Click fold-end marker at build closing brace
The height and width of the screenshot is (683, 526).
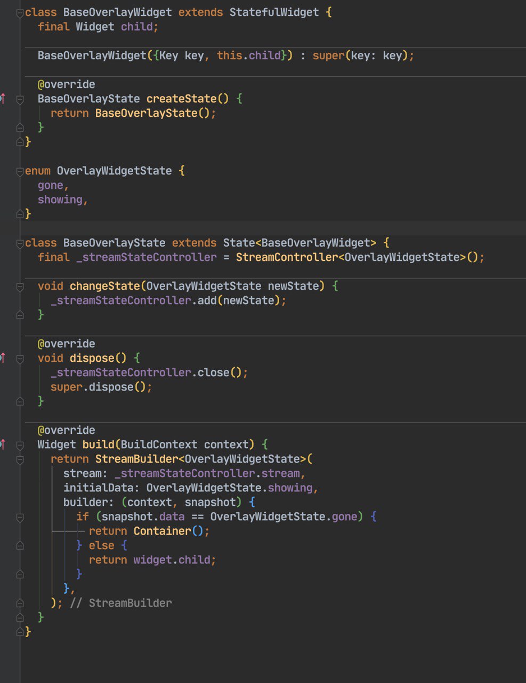tap(20, 618)
